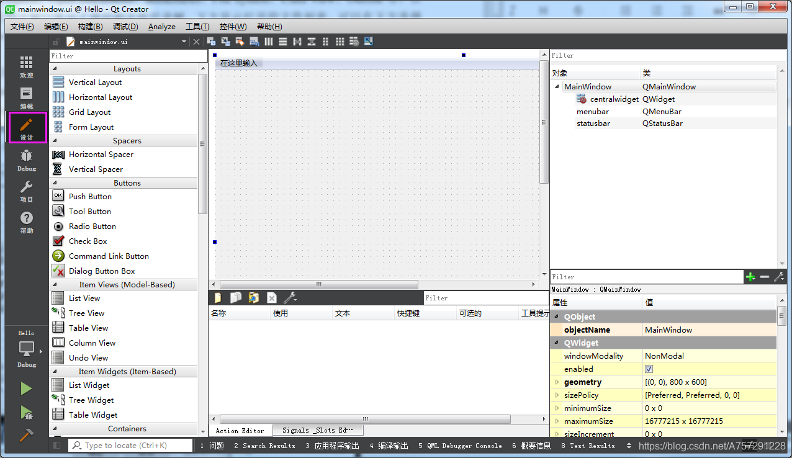This screenshot has height=458, width=792.
Task: Click 在这里输入 menu placeholder on form
Action: (239, 63)
